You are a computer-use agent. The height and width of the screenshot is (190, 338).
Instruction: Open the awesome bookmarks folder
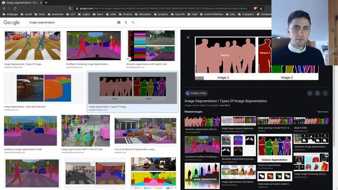55,14
